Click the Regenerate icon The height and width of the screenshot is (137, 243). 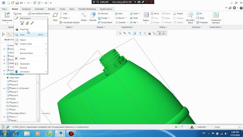tap(7, 15)
